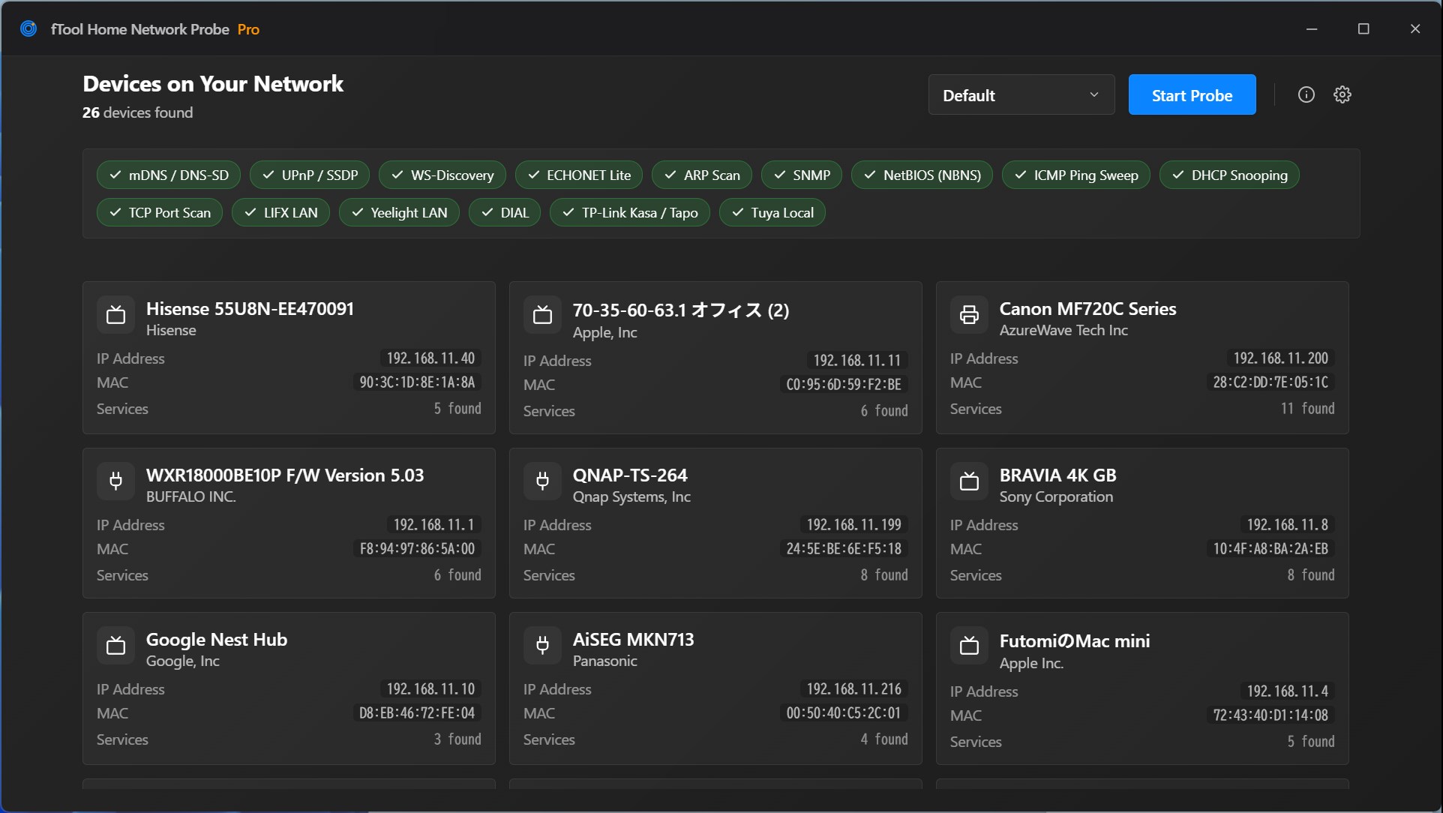The image size is (1443, 813).
Task: Toggle the UPnP / SSDP protocol chip
Action: tap(310, 175)
